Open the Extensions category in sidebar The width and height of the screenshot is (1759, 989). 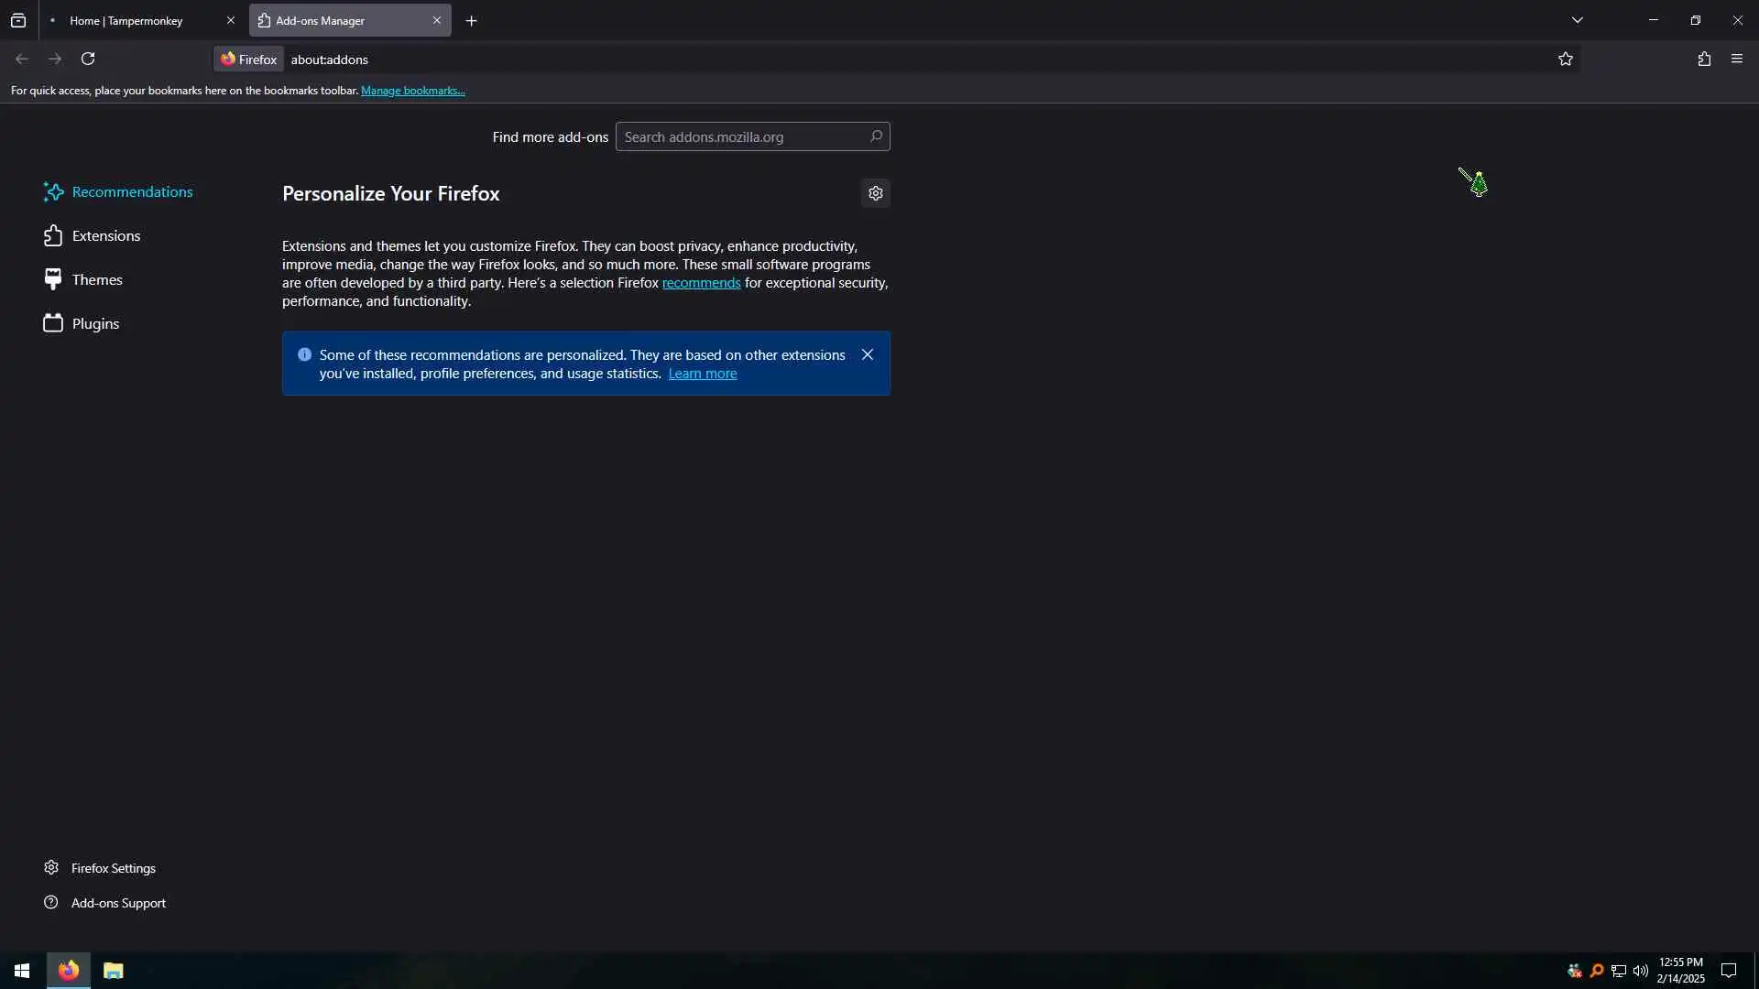click(x=105, y=236)
